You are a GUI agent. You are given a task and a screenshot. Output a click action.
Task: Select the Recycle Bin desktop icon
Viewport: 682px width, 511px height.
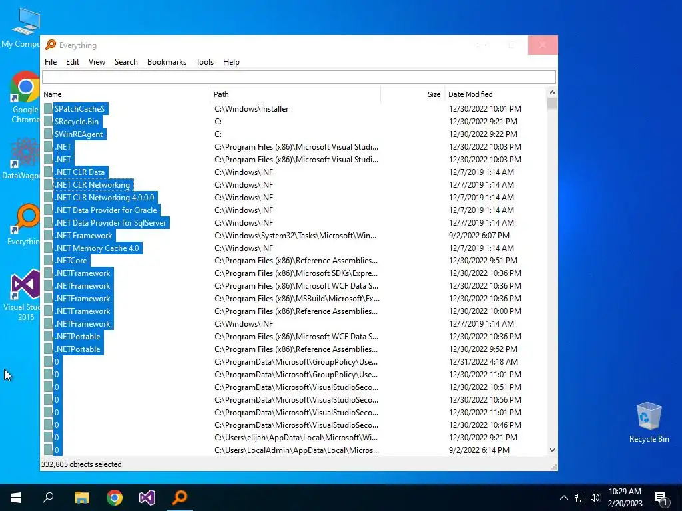click(x=649, y=423)
